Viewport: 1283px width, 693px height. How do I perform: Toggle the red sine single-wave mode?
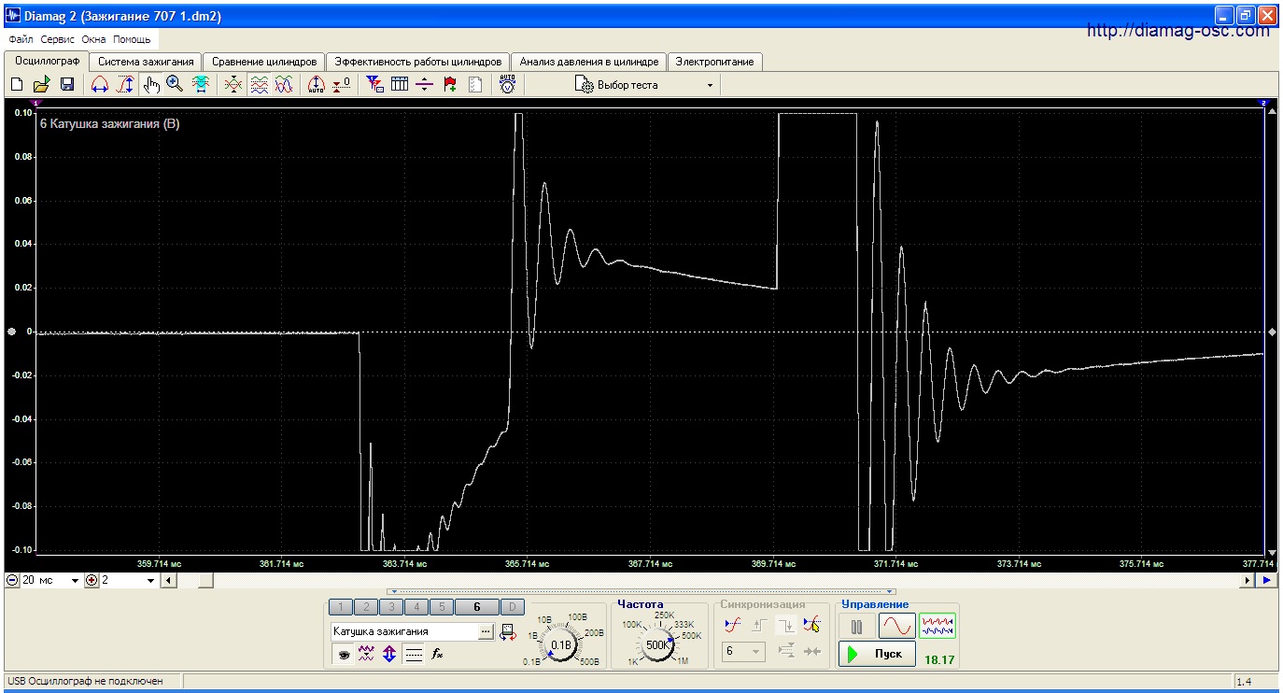tap(897, 626)
